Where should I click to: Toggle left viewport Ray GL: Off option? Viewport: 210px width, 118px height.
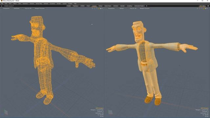[x=28, y=9]
